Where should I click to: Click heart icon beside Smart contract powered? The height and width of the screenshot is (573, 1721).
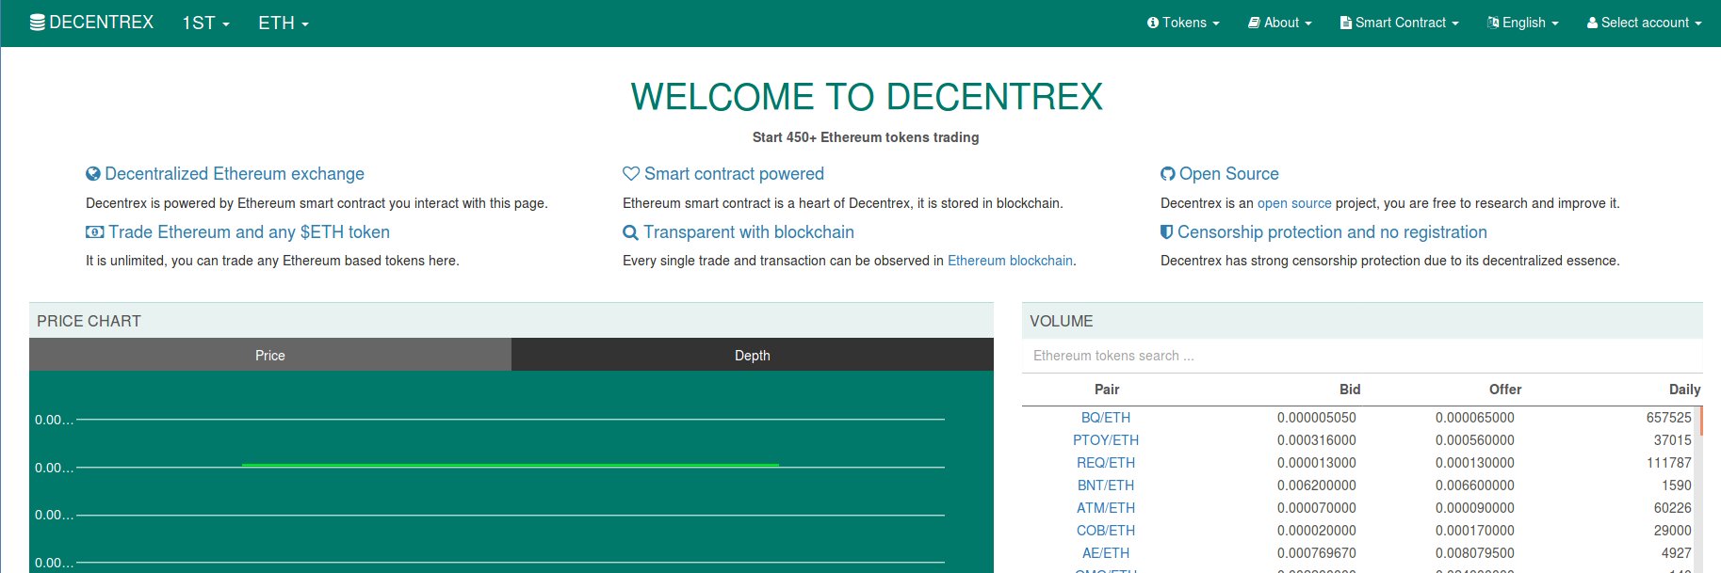point(631,174)
